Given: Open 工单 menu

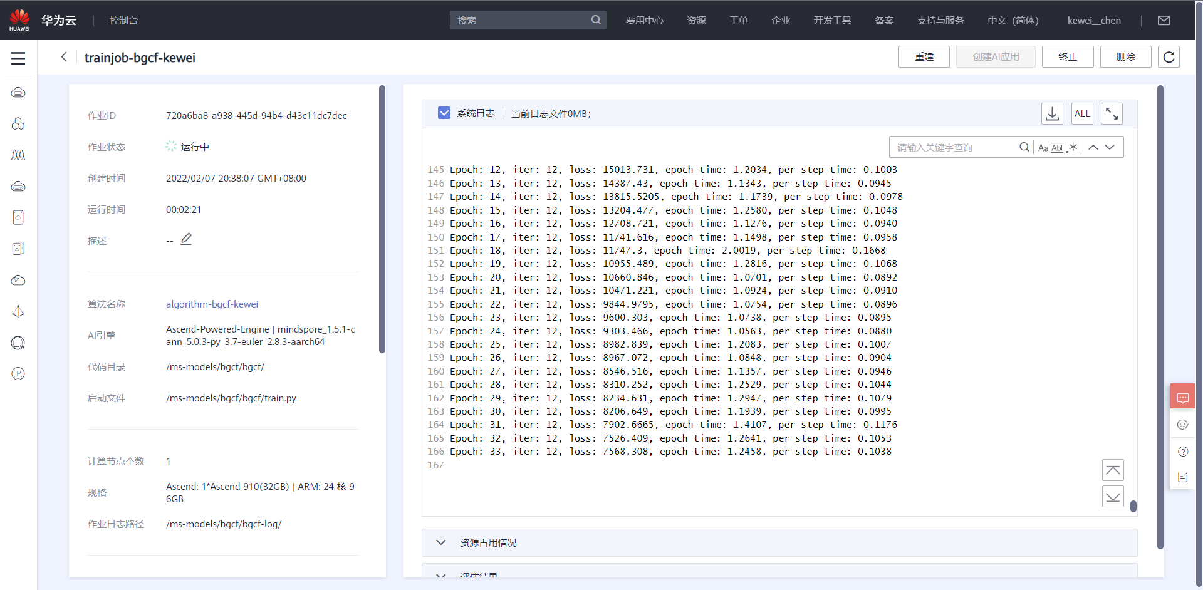Looking at the screenshot, I should (739, 20).
